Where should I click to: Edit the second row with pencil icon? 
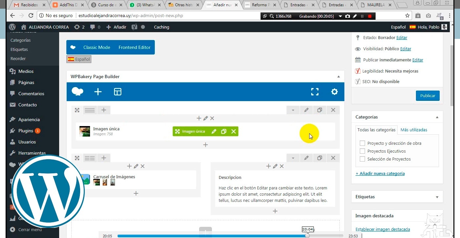pyautogui.click(x=306, y=158)
